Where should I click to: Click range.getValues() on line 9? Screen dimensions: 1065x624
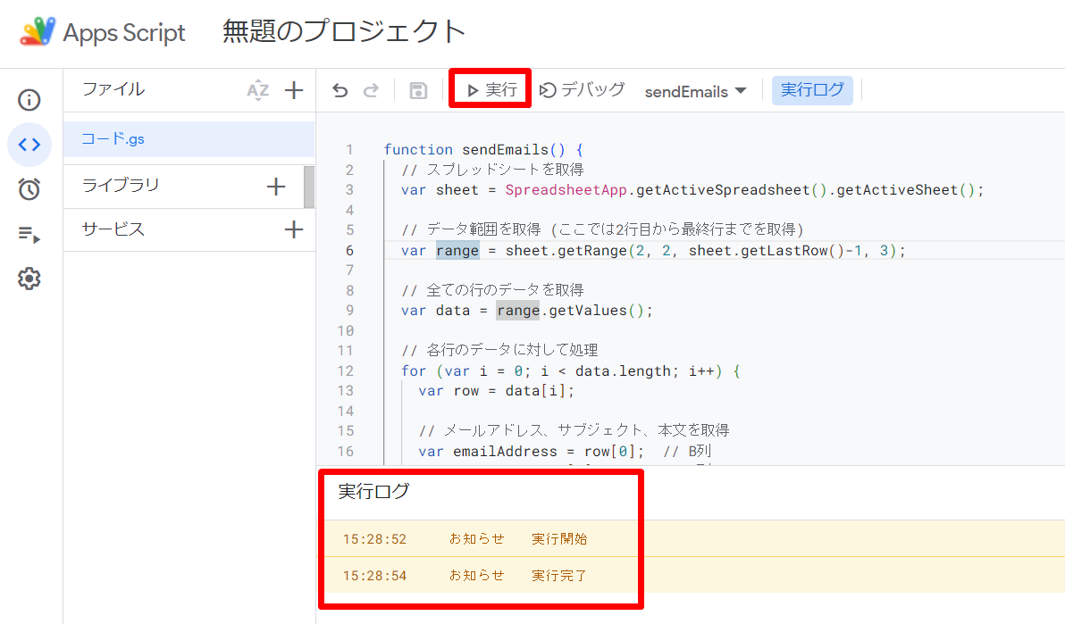[x=574, y=311]
